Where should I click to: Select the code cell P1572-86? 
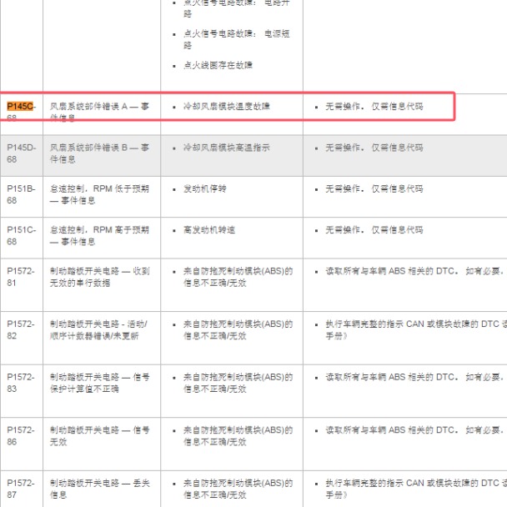point(21,436)
